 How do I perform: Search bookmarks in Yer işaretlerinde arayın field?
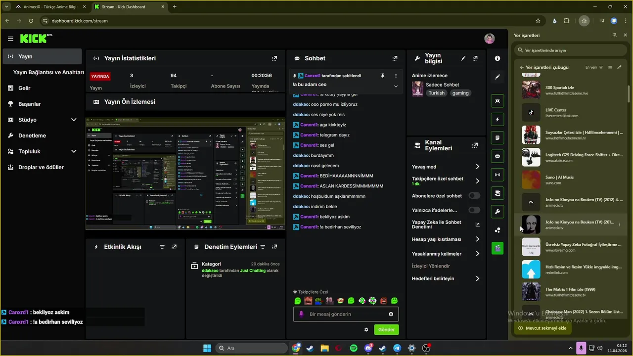click(x=570, y=50)
